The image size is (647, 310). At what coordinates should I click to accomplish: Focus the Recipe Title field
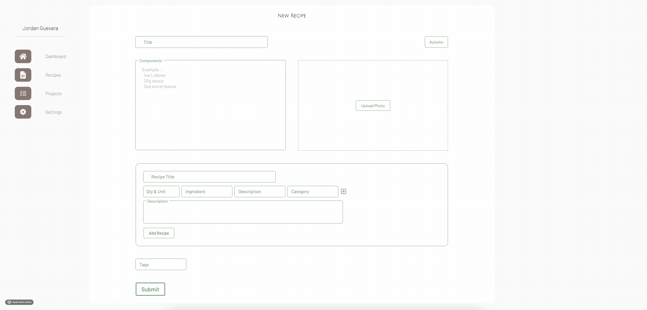coord(209,177)
